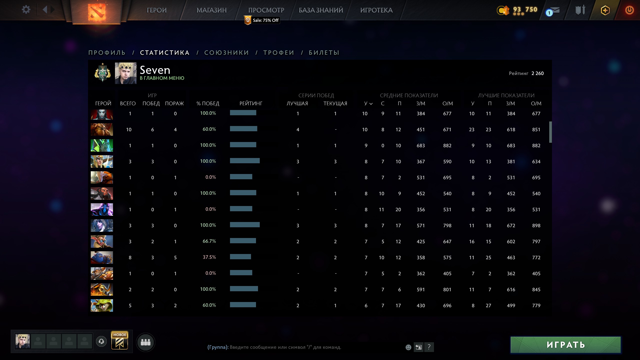Toggle party voice headset icon

[x=101, y=341]
